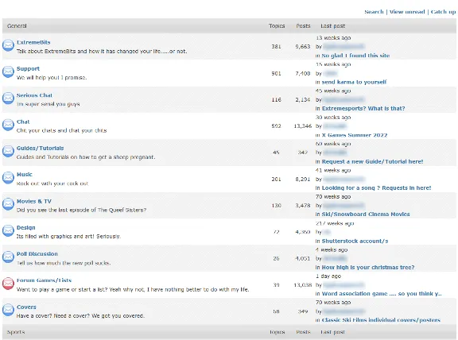Click the envelope icon beside ExtremeBits forum
This screenshot has width=458, height=340.
click(8, 45)
